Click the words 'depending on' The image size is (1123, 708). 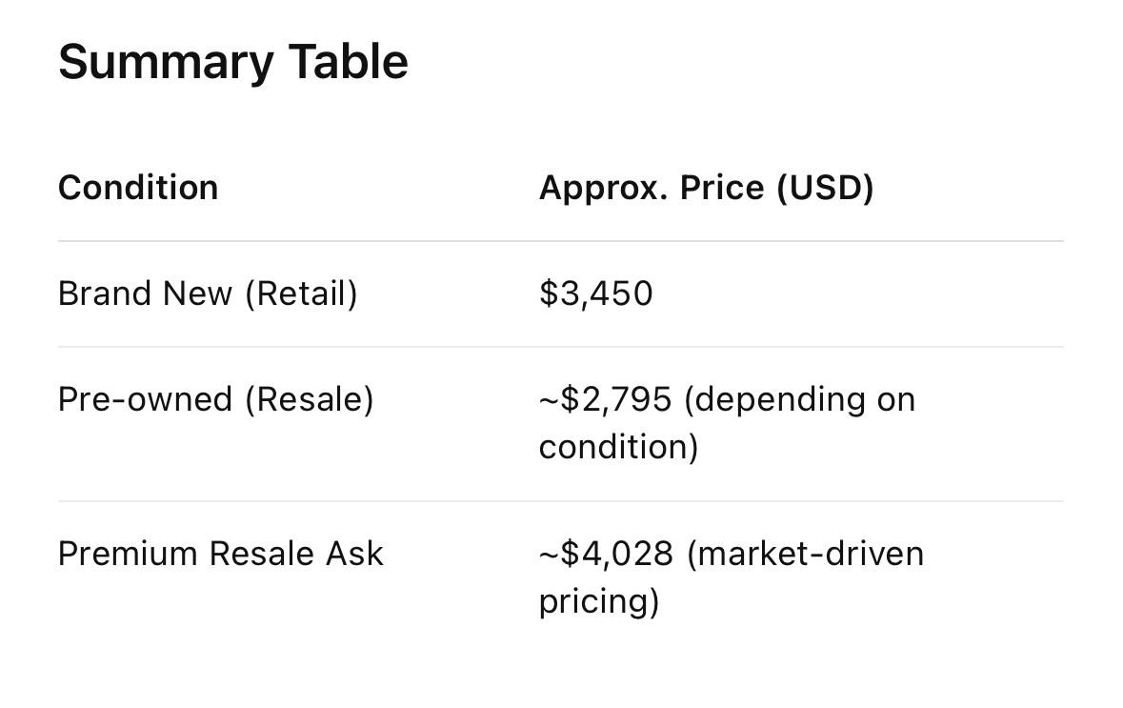click(800, 399)
